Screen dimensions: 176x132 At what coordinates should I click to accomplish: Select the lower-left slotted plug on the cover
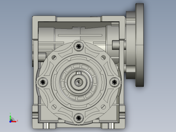[x=54, y=107]
